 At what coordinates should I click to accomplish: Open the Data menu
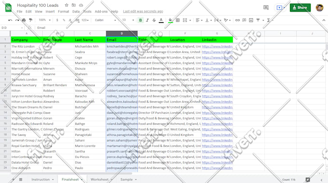(x=76, y=12)
